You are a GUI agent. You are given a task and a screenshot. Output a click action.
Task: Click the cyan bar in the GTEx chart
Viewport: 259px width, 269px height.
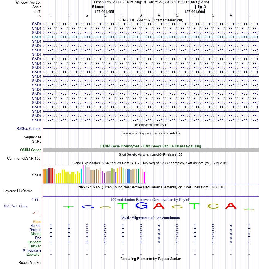click(82, 176)
